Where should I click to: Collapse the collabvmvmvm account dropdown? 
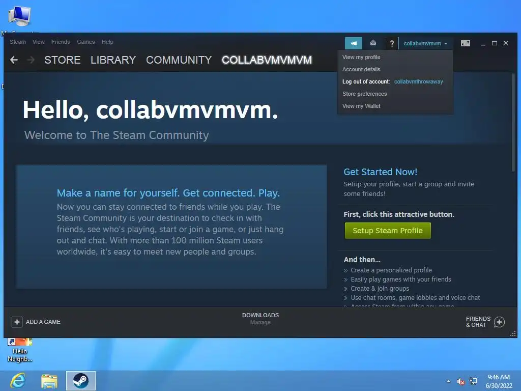coord(425,44)
